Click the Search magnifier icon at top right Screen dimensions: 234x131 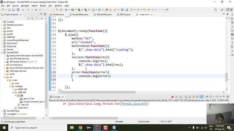pos(215,10)
